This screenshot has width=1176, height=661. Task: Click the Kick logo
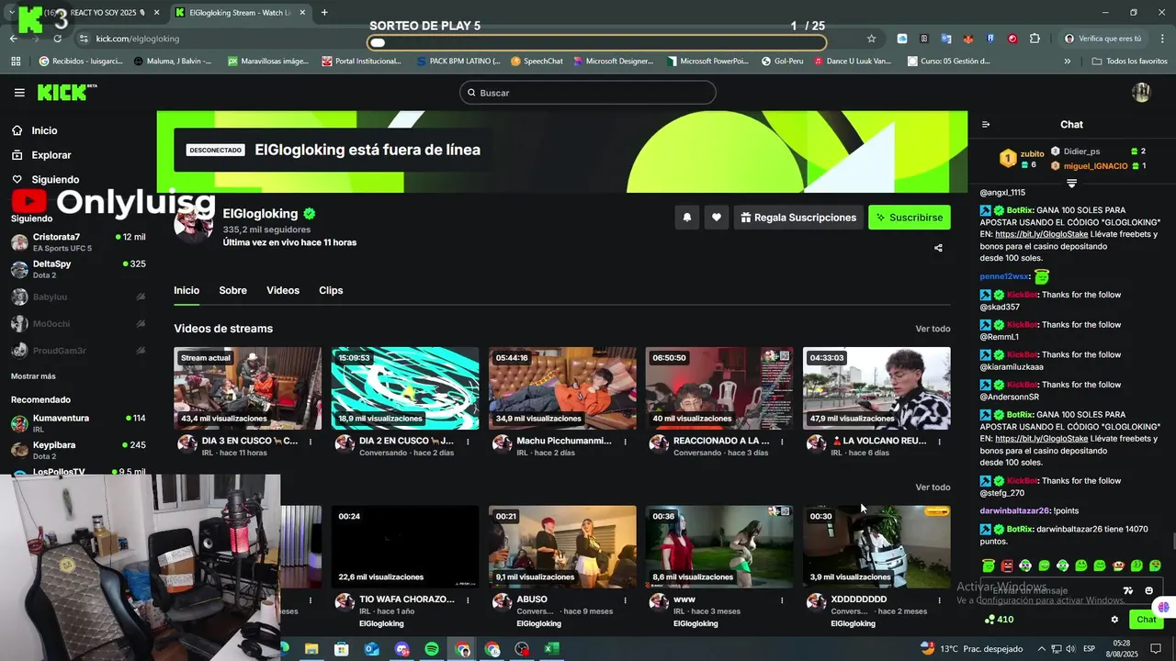click(66, 92)
